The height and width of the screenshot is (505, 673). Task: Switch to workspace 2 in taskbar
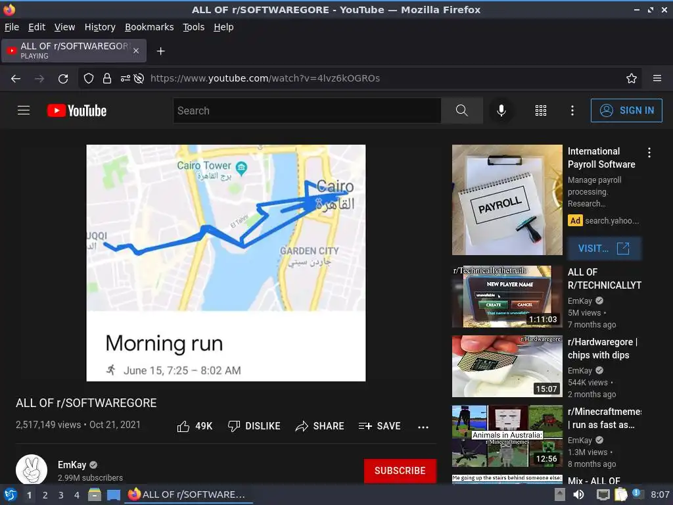(45, 495)
